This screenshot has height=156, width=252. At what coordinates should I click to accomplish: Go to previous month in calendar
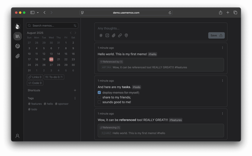click(71, 33)
